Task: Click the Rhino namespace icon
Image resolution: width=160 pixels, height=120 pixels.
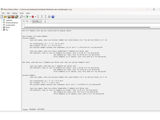Action: click(x=4, y=27)
